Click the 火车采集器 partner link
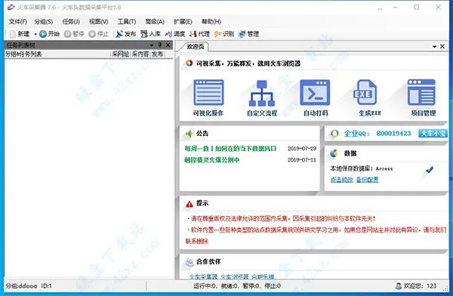 click(x=203, y=276)
